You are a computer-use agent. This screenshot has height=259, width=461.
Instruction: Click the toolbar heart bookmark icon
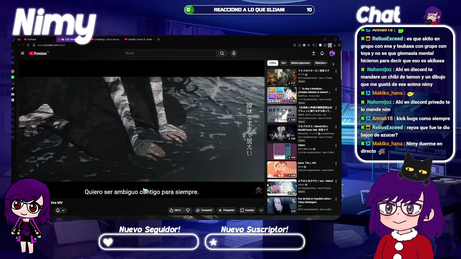313,45
